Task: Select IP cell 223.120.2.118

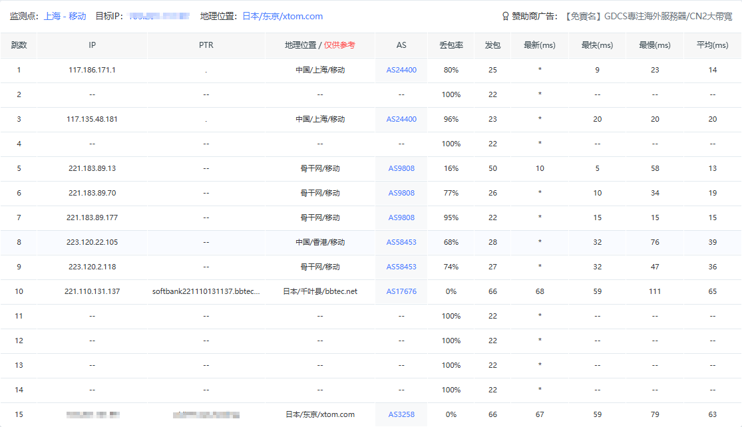Action: click(x=93, y=267)
